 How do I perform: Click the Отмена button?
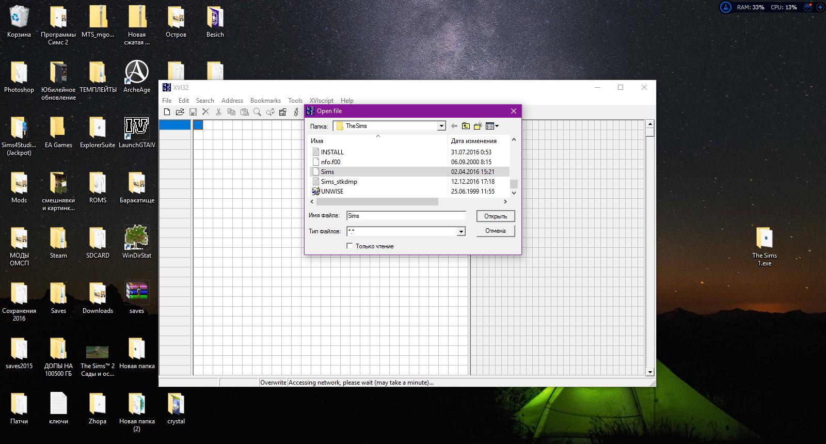click(x=496, y=231)
